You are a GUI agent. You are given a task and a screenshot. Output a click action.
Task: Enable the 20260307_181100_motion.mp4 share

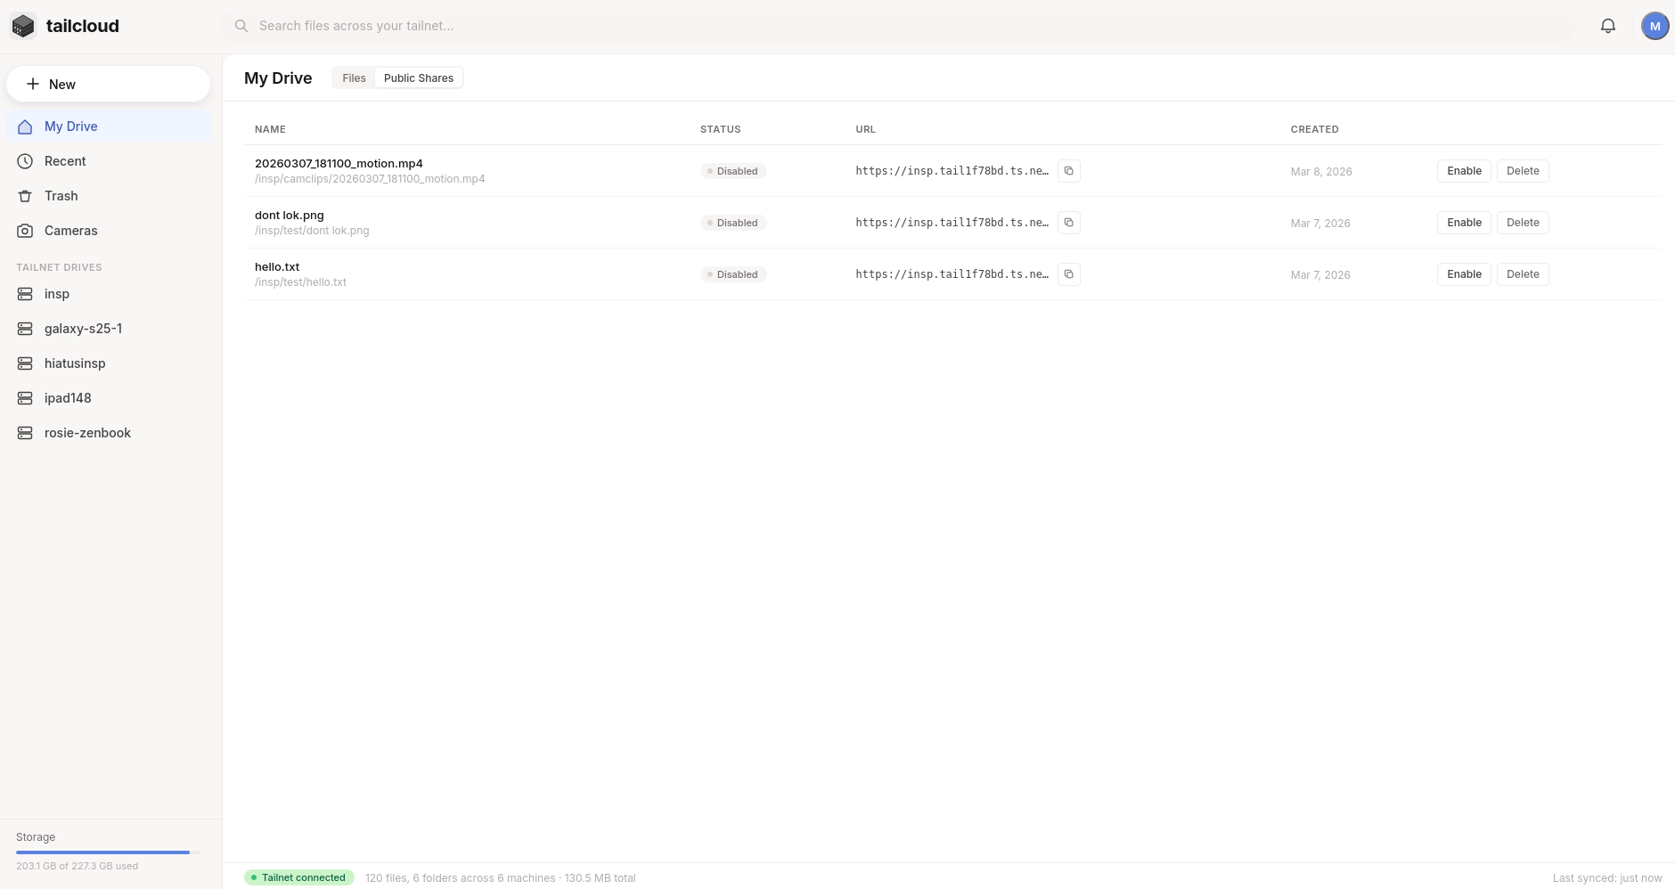1464,171
